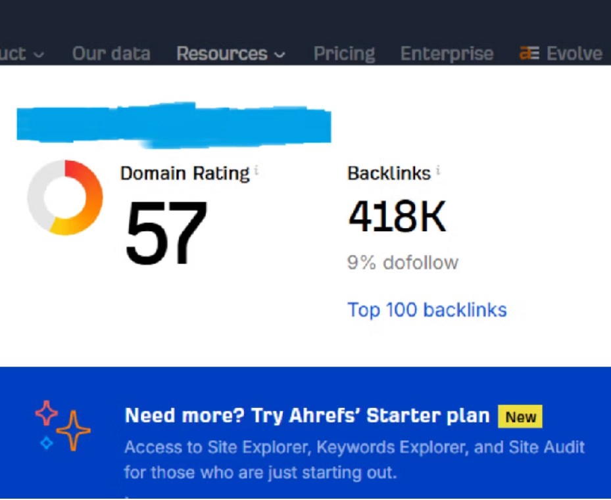The image size is (611, 500).
Task: Click the large orange sparkle star icon
Action: point(73,431)
